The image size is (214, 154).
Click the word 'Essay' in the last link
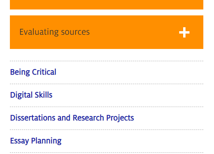point(19,141)
